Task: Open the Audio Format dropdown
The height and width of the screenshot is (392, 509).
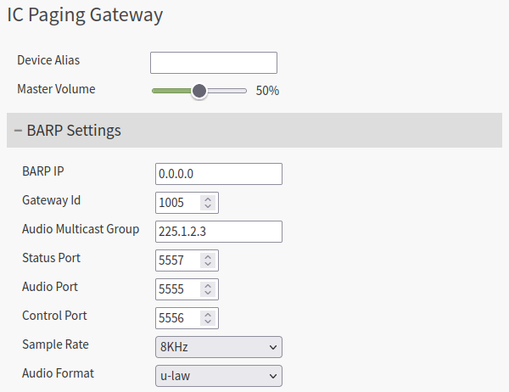Action: coord(219,376)
